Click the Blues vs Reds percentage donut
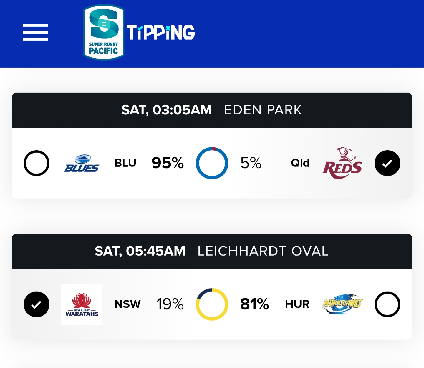This screenshot has height=368, width=424. coord(212,163)
